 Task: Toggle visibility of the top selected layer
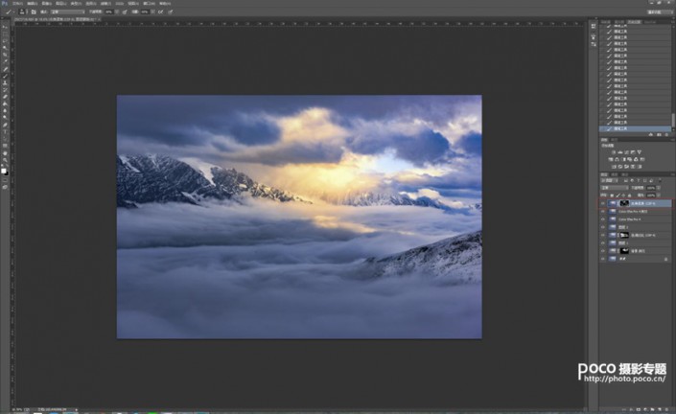click(x=604, y=203)
